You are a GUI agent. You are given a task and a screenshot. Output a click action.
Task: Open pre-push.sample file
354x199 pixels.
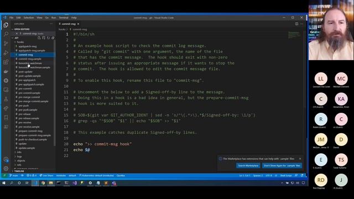point(28,110)
